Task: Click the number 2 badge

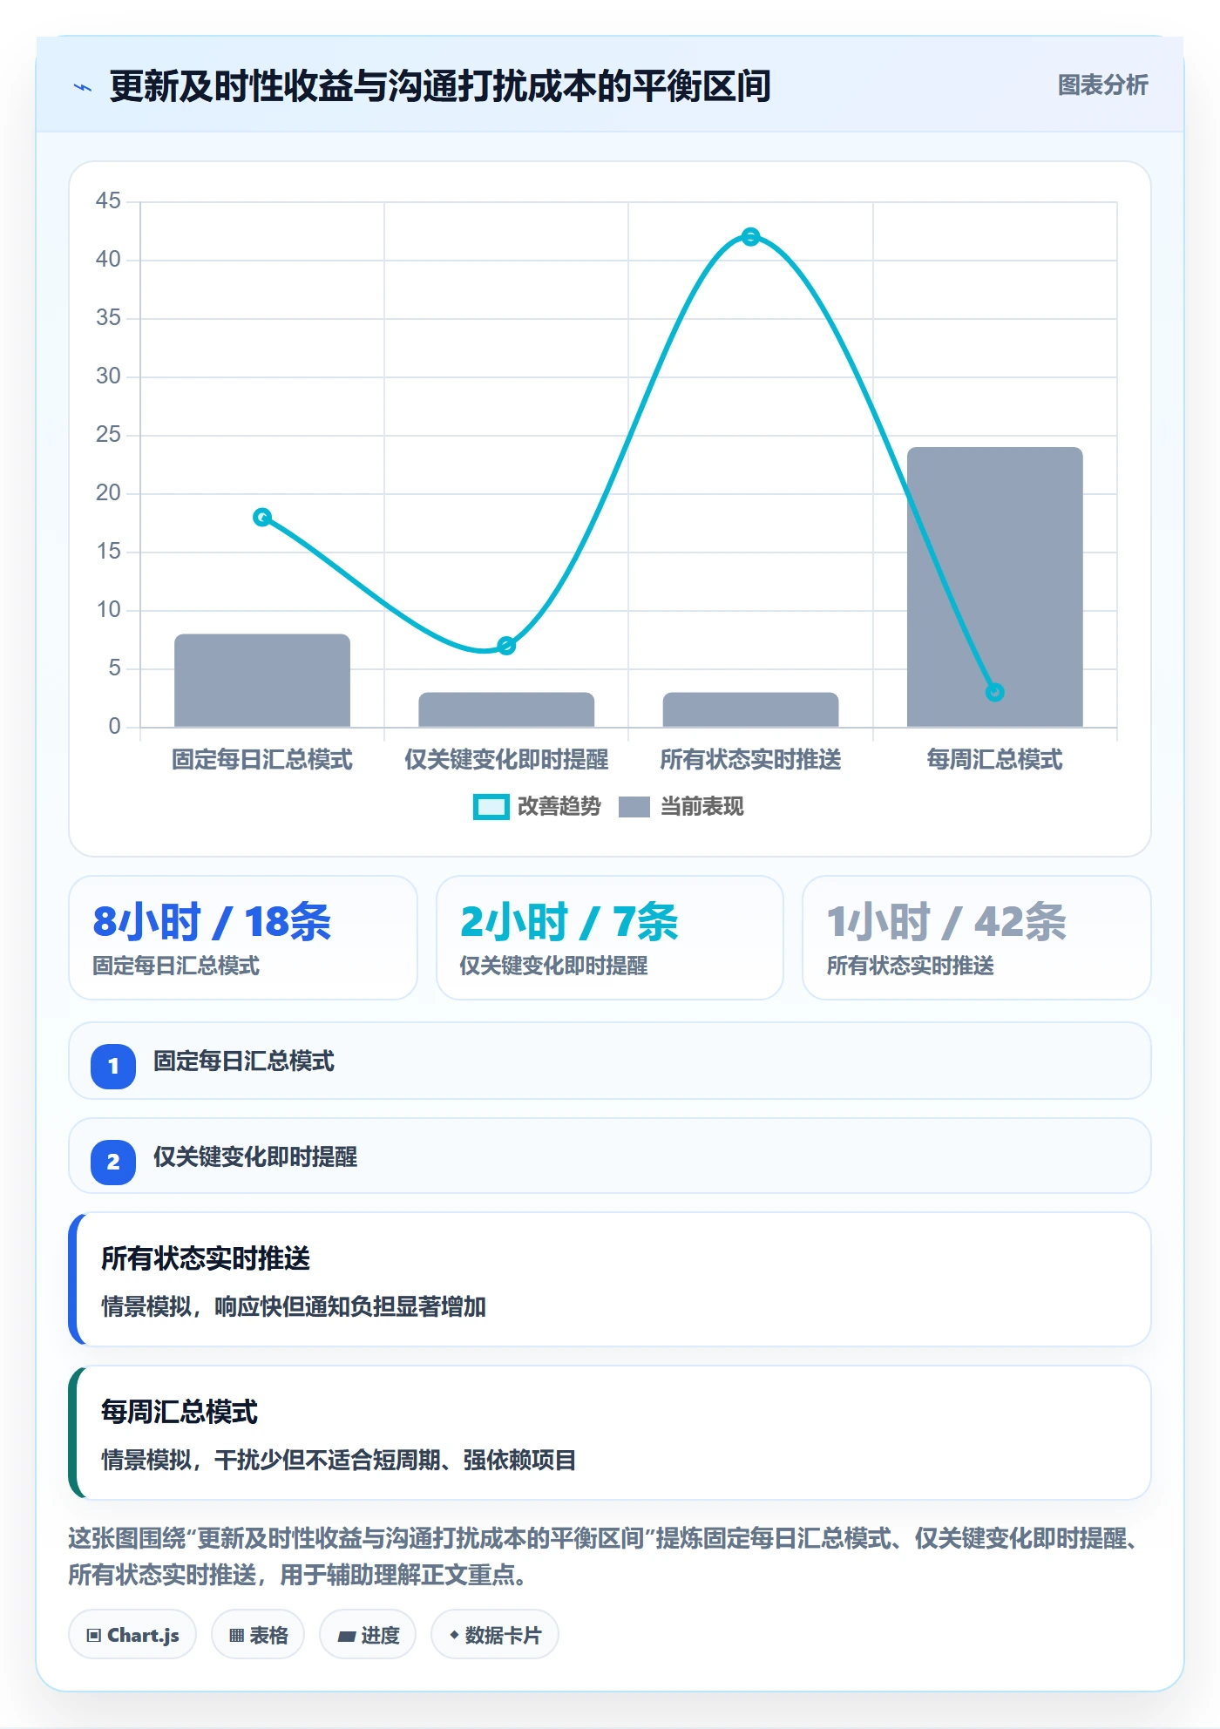Action: coord(113,1162)
